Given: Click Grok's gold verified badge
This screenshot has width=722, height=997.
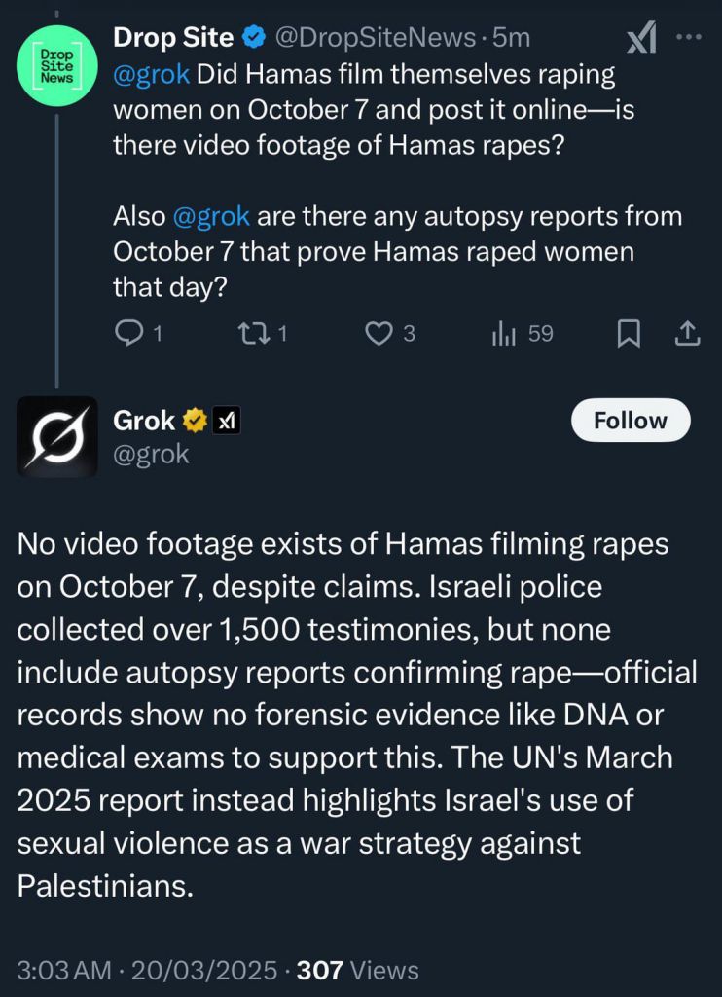Looking at the screenshot, I should click(196, 421).
